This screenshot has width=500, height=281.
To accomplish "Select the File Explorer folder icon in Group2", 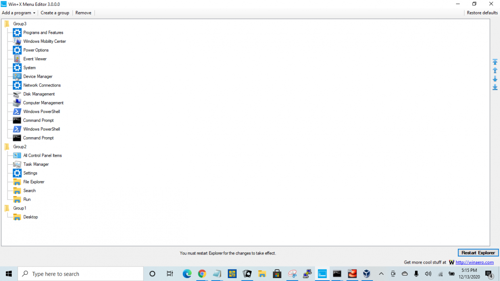I will pyautogui.click(x=17, y=182).
